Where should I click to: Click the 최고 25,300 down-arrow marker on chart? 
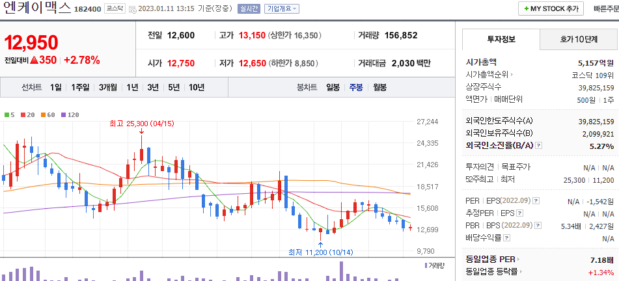141,131
